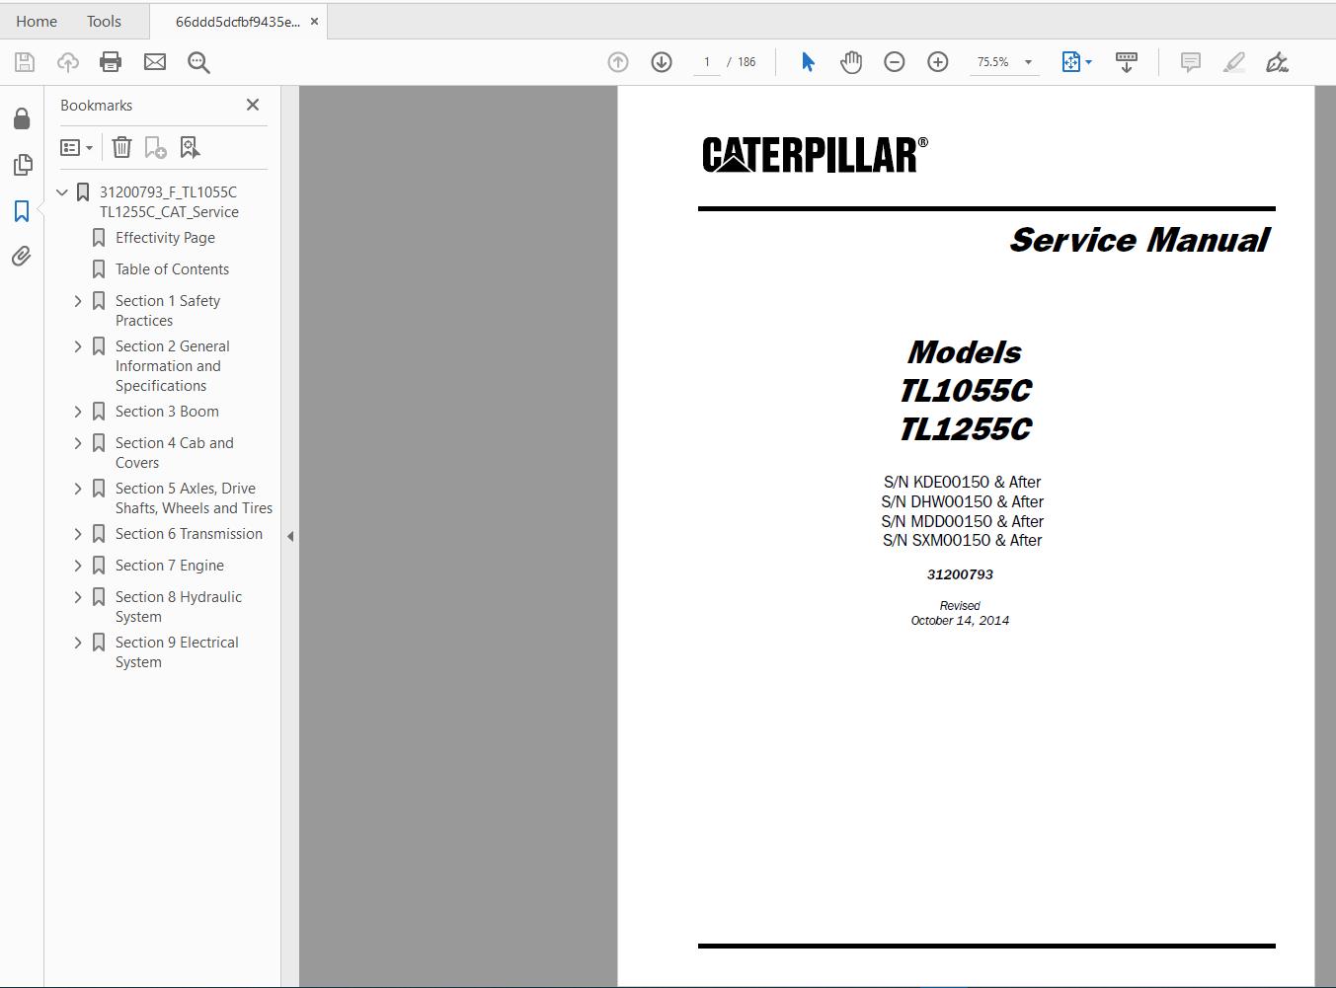Open attachments paperclip sidebar icon
1336x988 pixels.
tap(22, 256)
